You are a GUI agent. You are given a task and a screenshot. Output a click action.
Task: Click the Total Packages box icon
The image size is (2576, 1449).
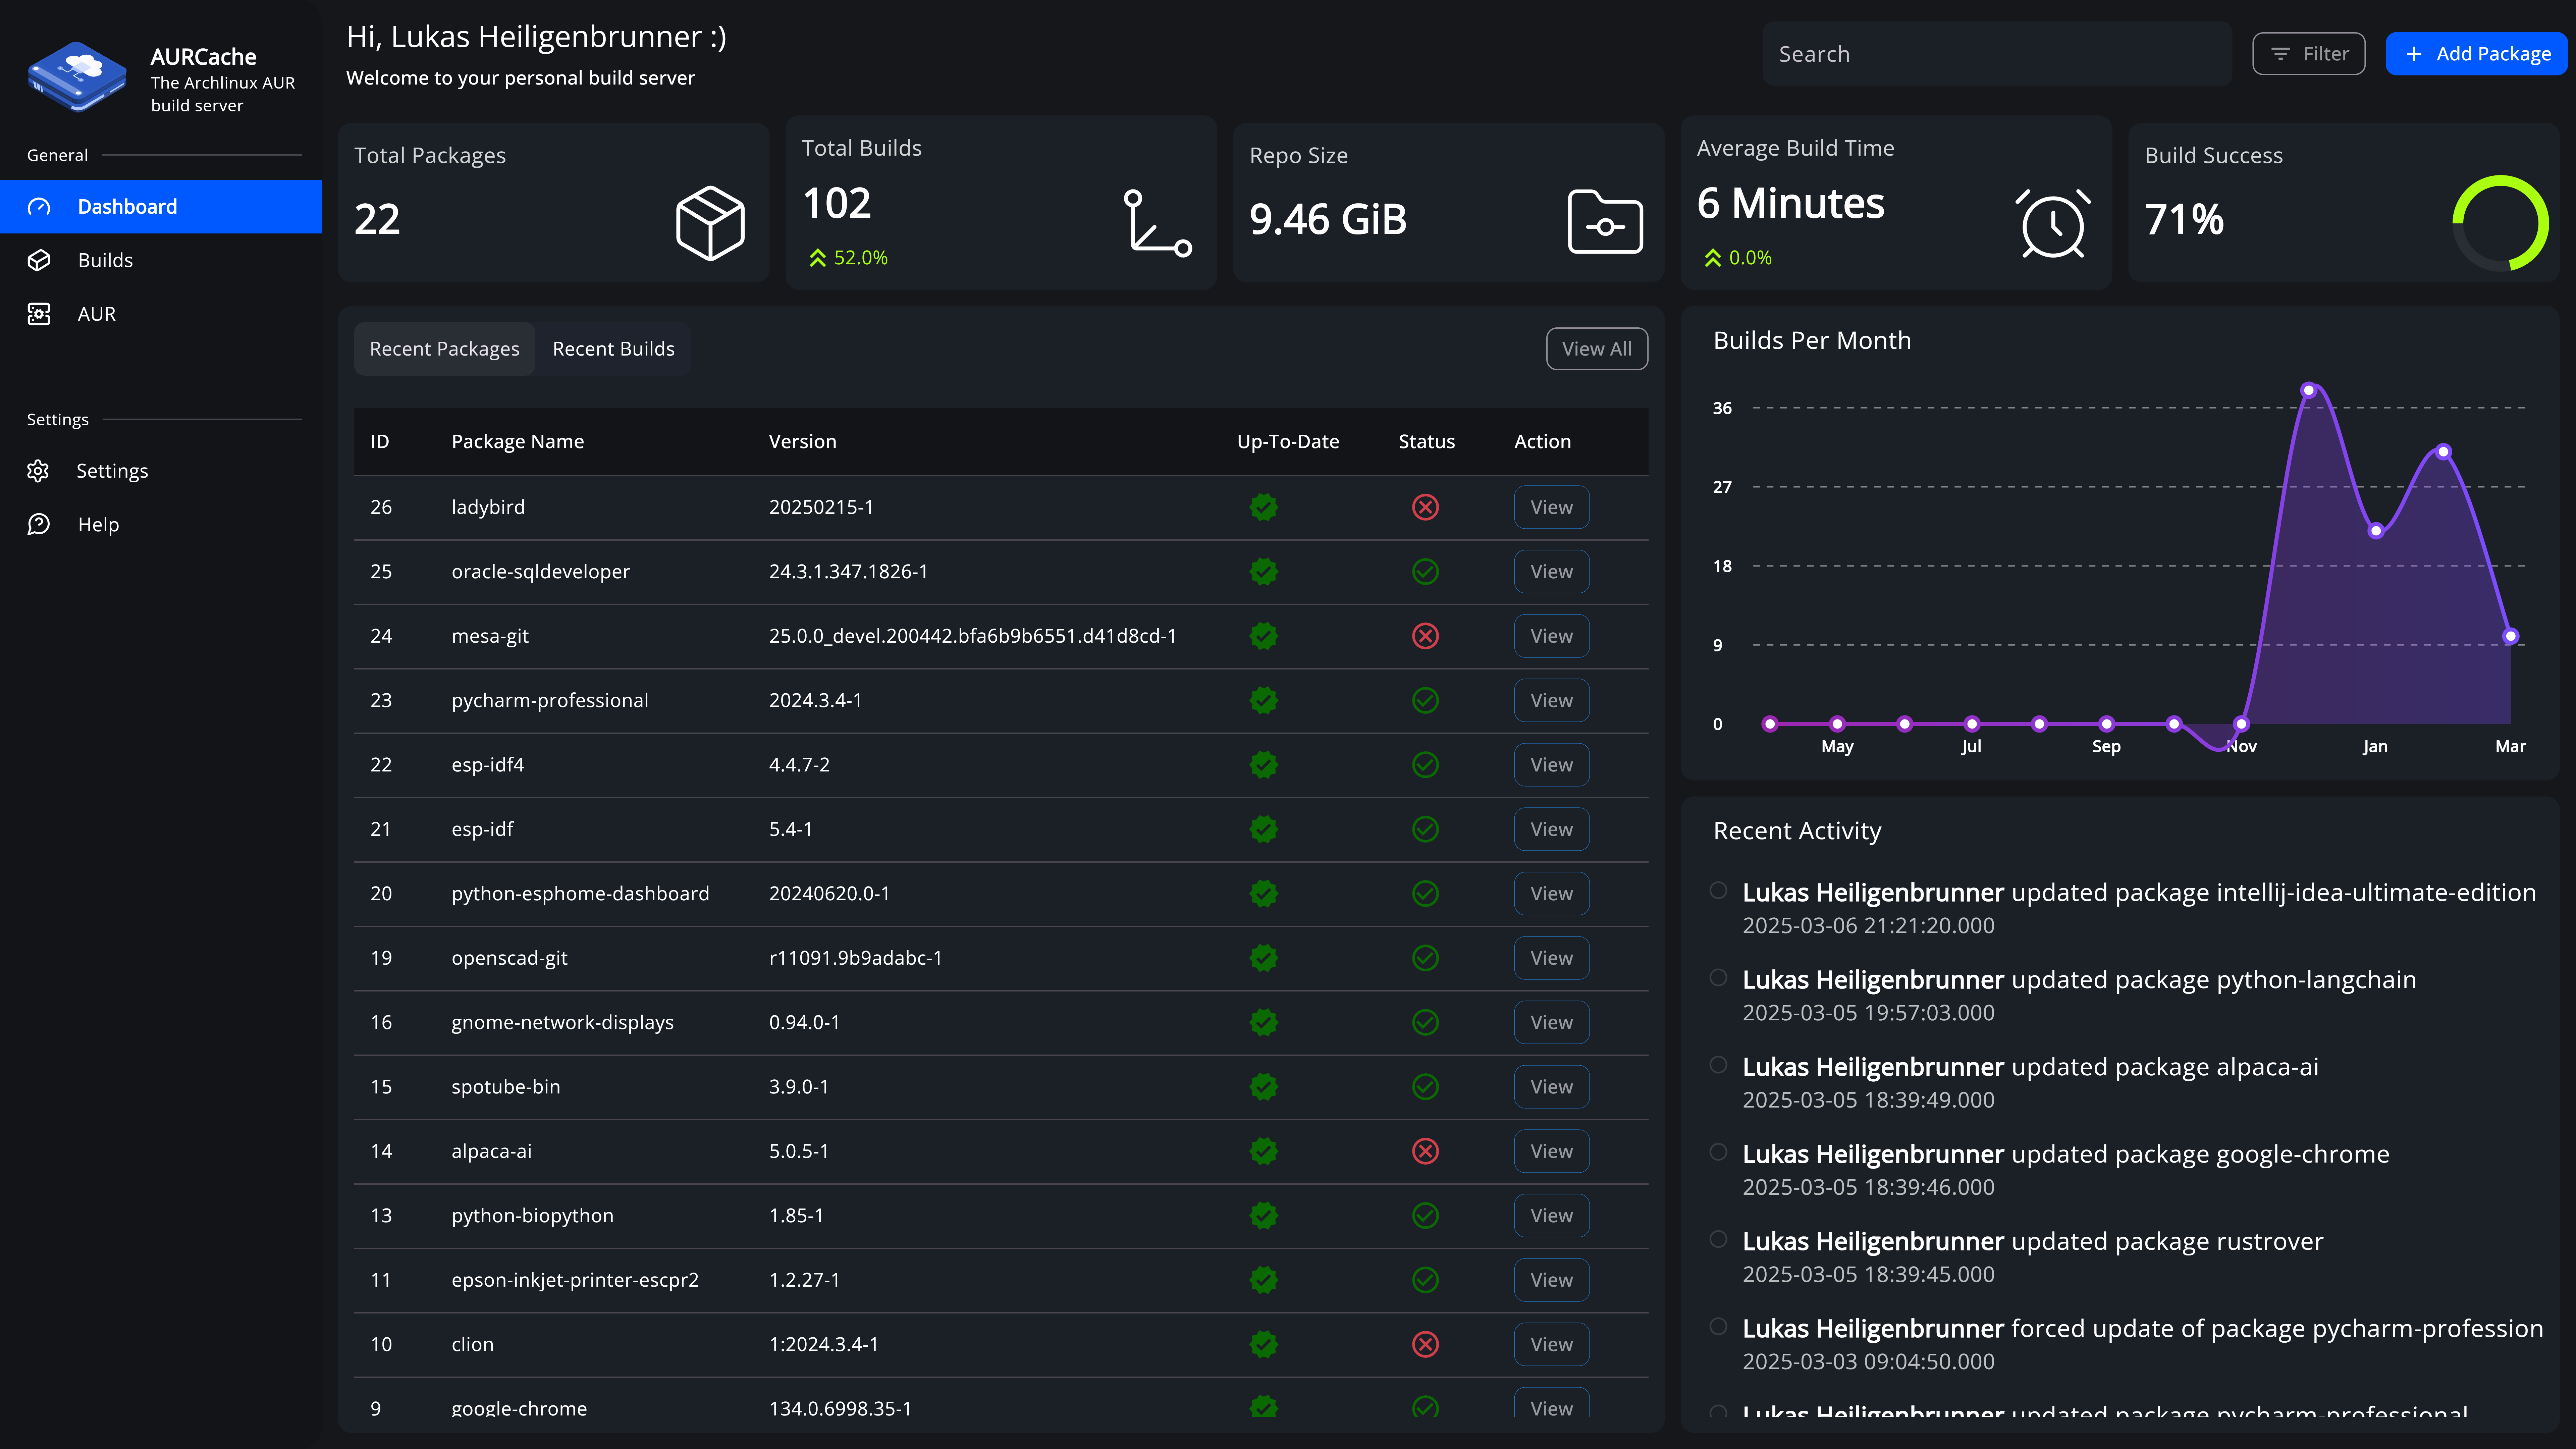coord(710,223)
